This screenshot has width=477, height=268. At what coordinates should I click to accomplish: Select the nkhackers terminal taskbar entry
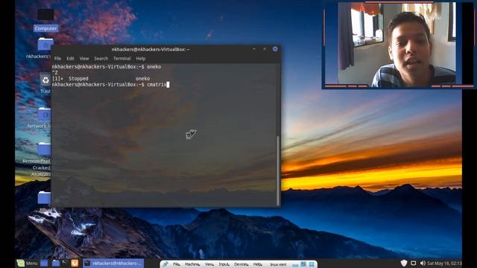tap(113, 263)
